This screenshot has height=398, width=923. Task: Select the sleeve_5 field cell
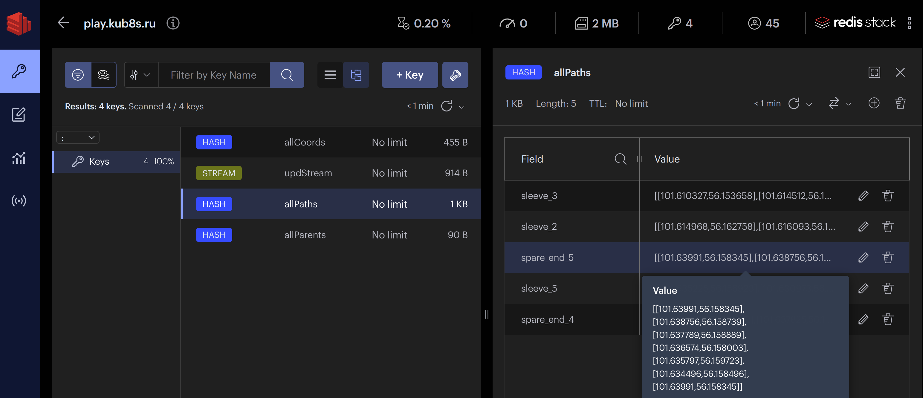pos(572,288)
